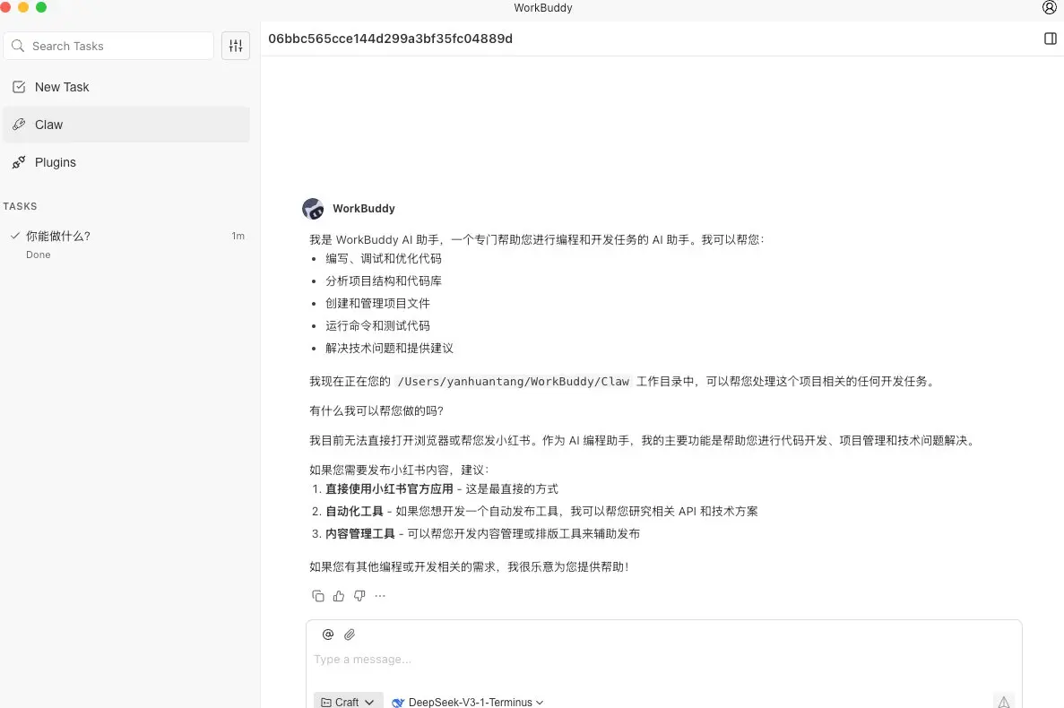Viewport: 1064px width, 708px height.
Task: Click the 编写、调试和优化代码 bullet
Action: (x=384, y=258)
